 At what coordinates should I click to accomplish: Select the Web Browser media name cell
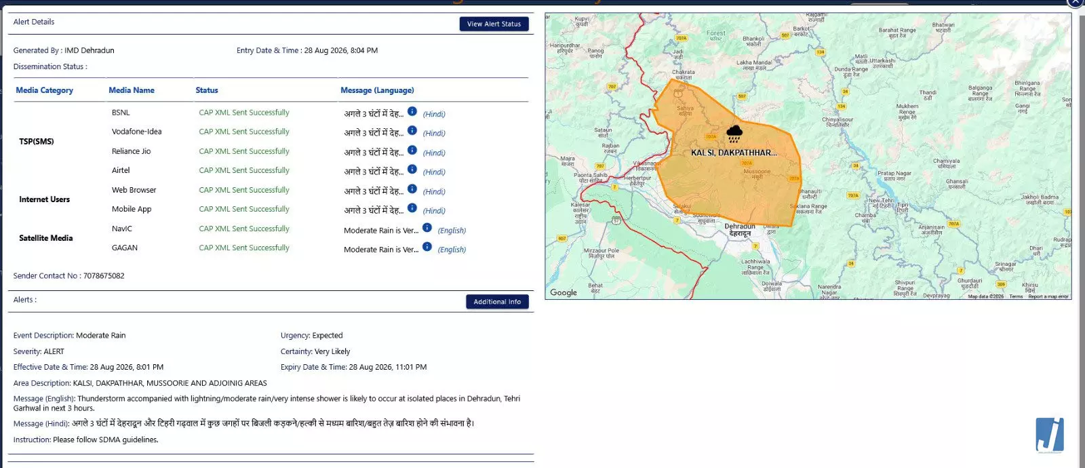(x=134, y=190)
